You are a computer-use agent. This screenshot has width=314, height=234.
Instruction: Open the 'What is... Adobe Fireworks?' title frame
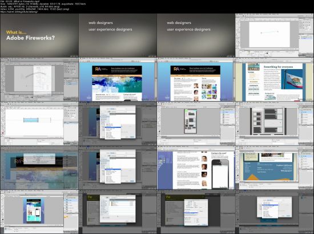(x=39, y=35)
